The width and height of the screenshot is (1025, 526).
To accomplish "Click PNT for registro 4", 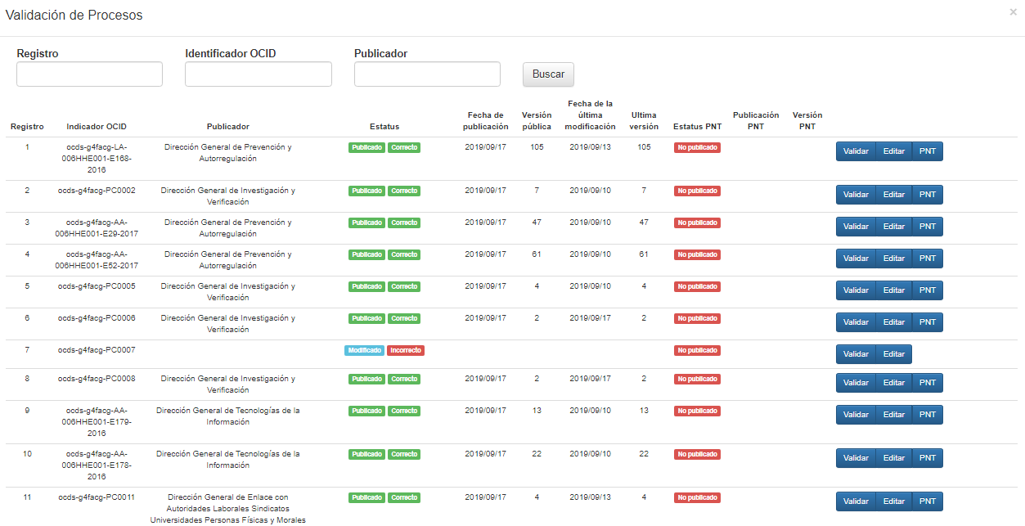I will (927, 259).
